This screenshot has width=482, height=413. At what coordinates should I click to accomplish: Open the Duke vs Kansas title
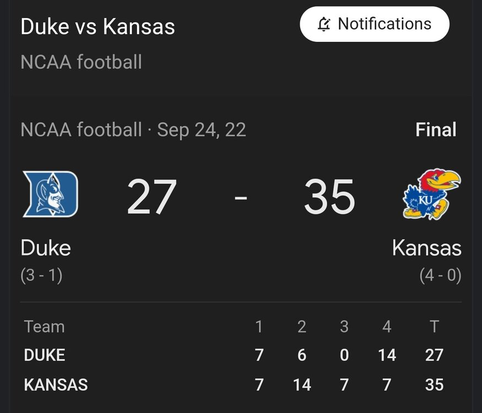98,26
